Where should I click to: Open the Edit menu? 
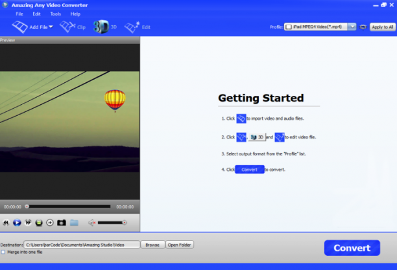click(36, 14)
